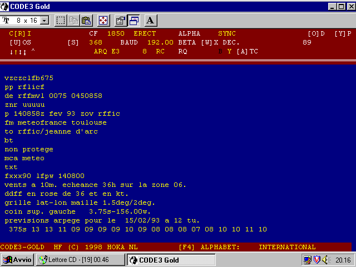
Task: Click the Background windows toolbar icon
Action: (133, 21)
